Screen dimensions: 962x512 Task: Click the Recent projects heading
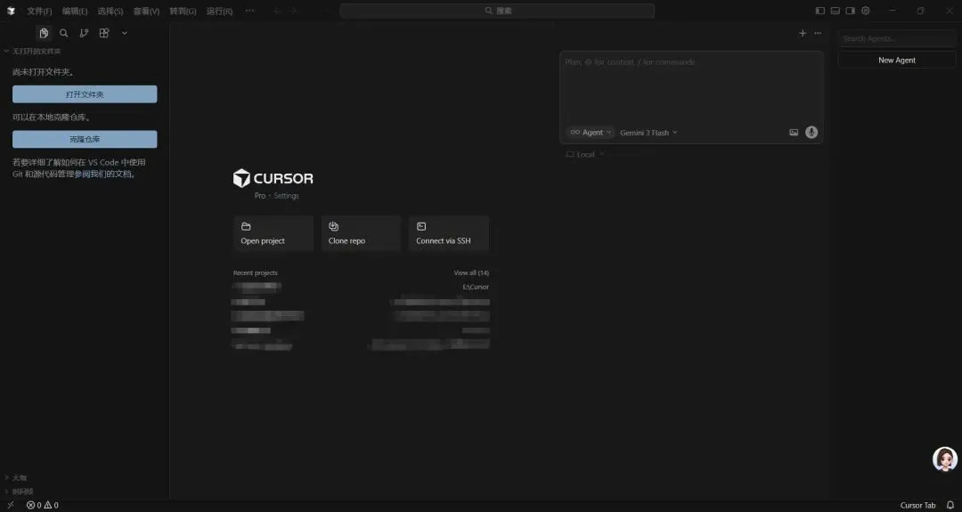tap(256, 272)
